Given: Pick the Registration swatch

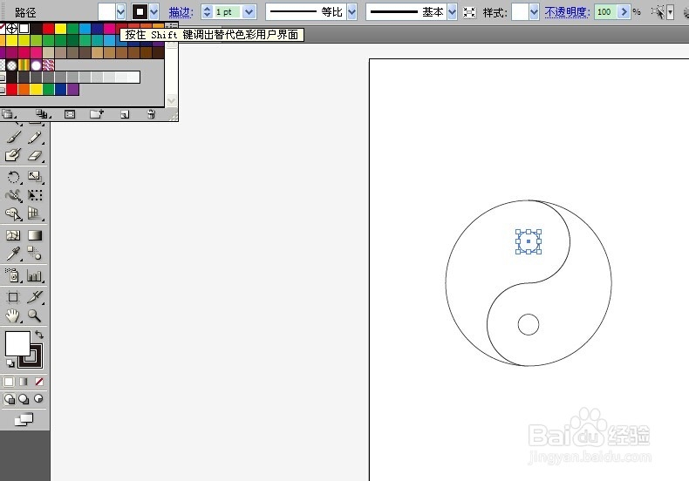Looking at the screenshot, I should click(12, 29).
